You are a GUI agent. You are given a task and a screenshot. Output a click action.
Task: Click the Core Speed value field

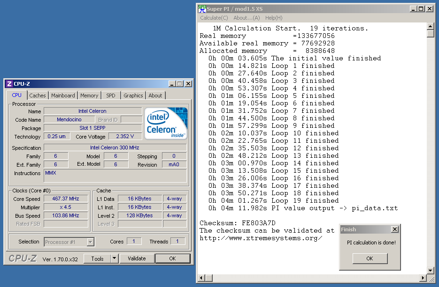click(66, 199)
